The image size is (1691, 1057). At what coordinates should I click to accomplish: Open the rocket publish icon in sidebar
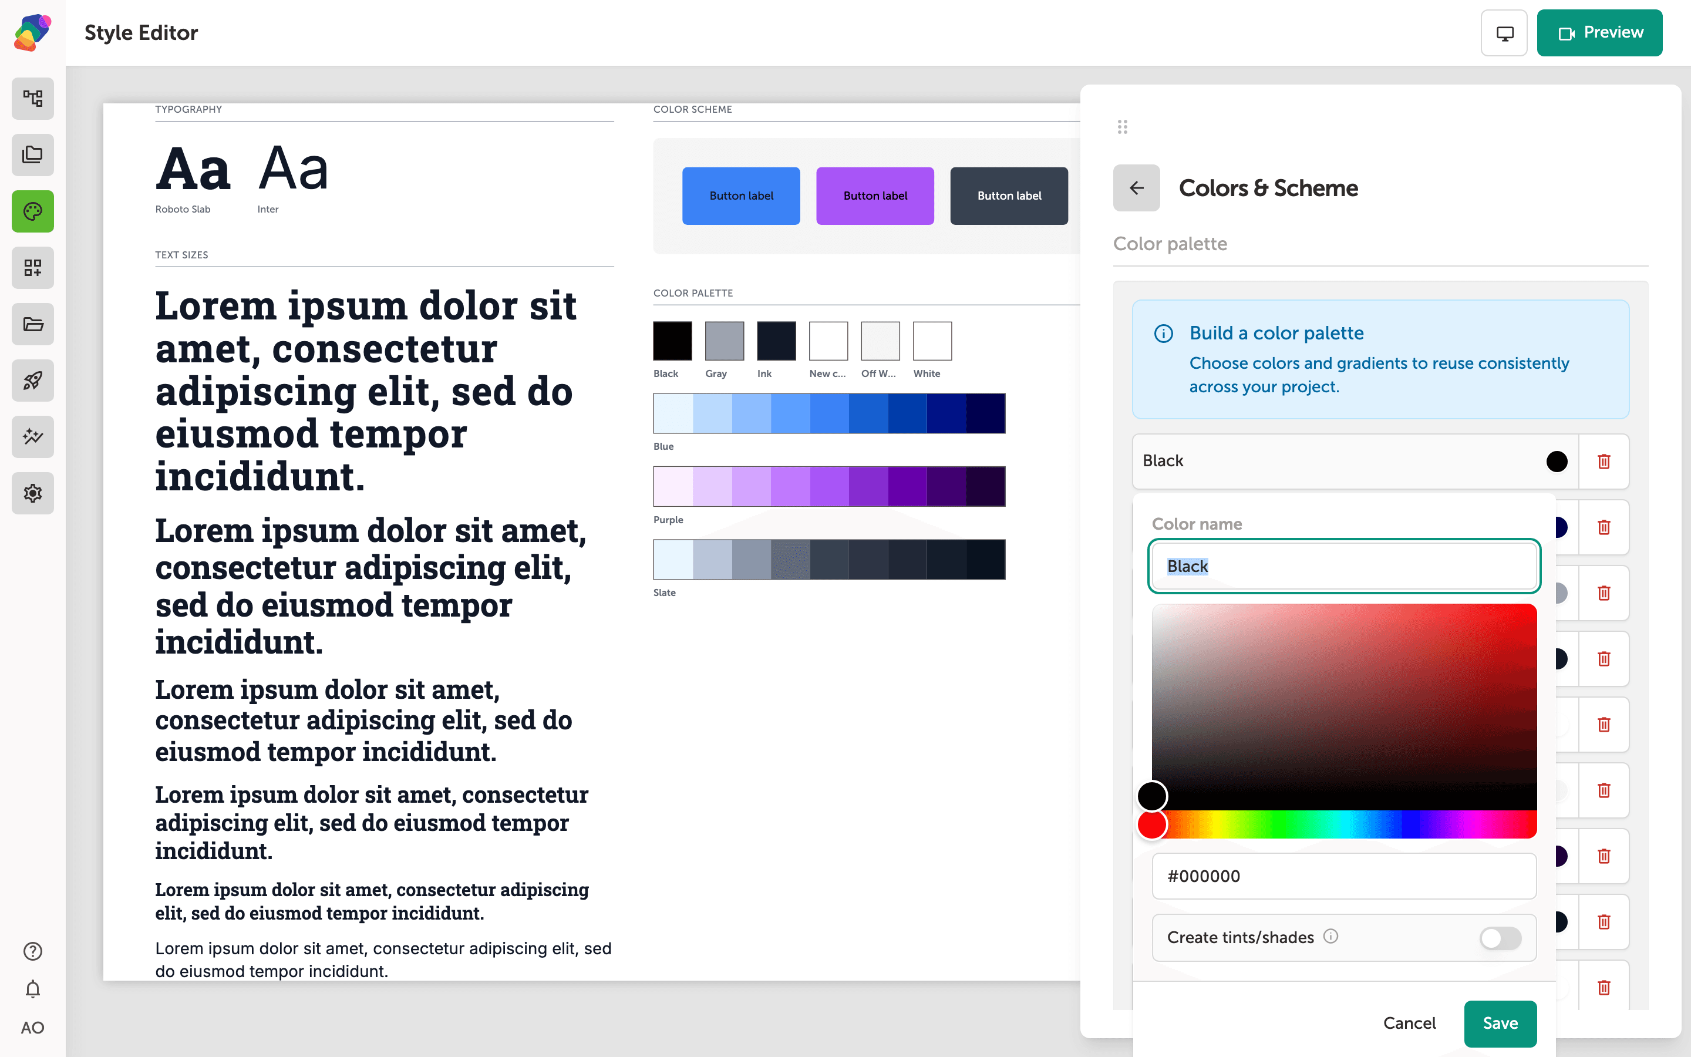(33, 381)
